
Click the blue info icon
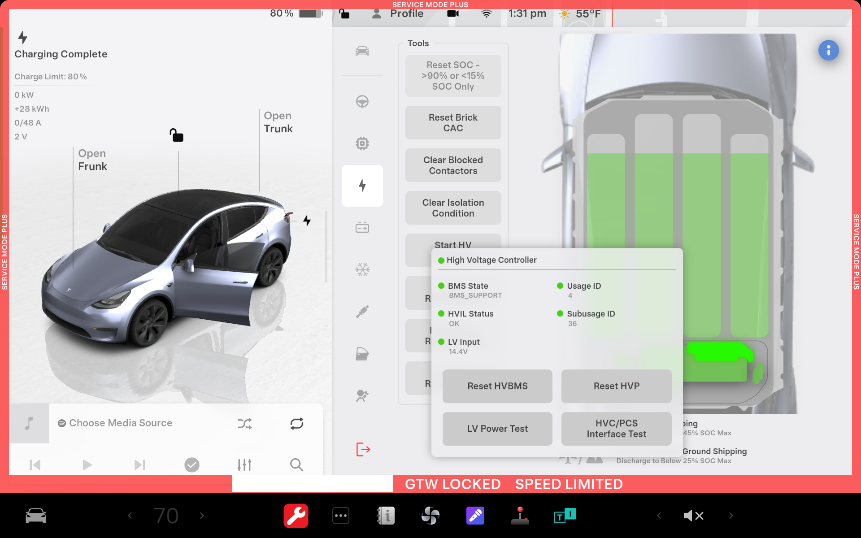(x=828, y=50)
